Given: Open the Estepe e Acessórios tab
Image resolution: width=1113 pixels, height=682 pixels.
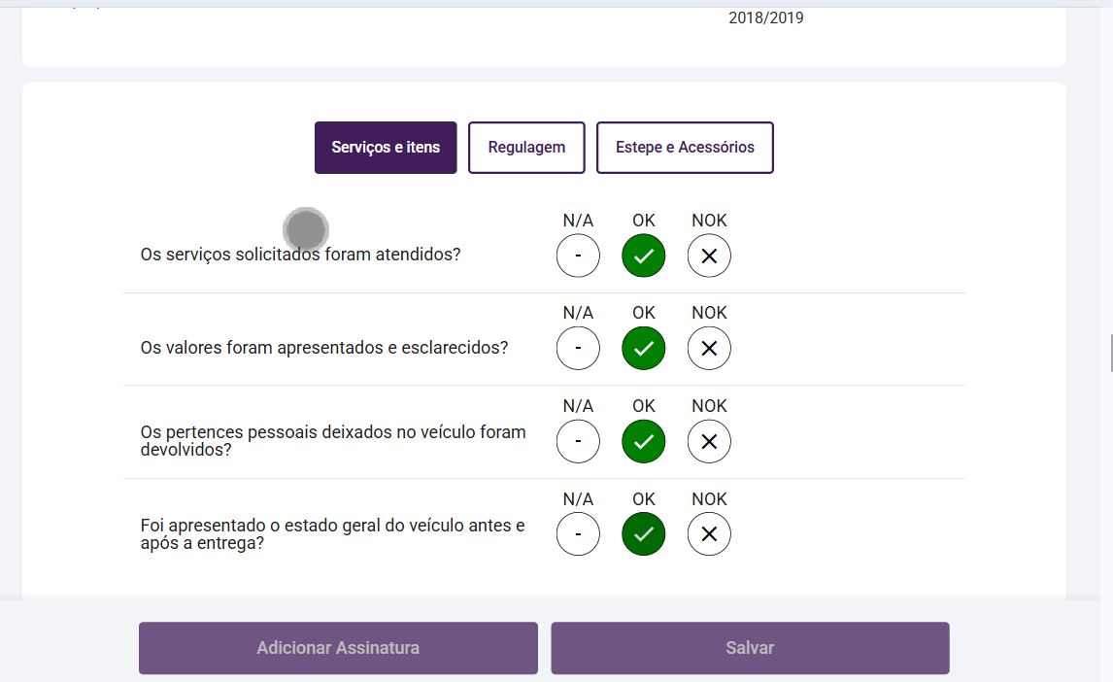Looking at the screenshot, I should pos(685,148).
